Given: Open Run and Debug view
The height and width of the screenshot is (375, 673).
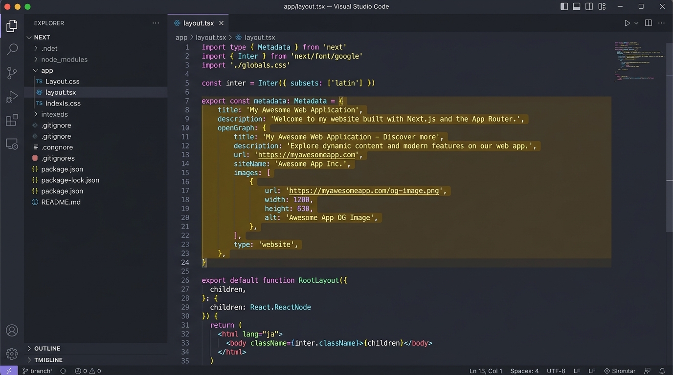Looking at the screenshot, I should pos(12,97).
